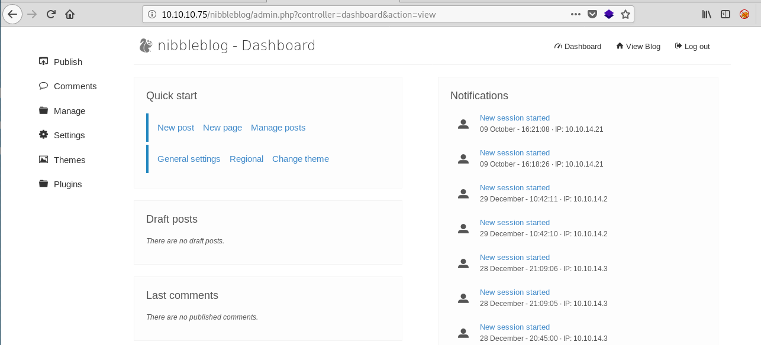Click the Draft posts heading
761x345 pixels.
tap(172, 219)
